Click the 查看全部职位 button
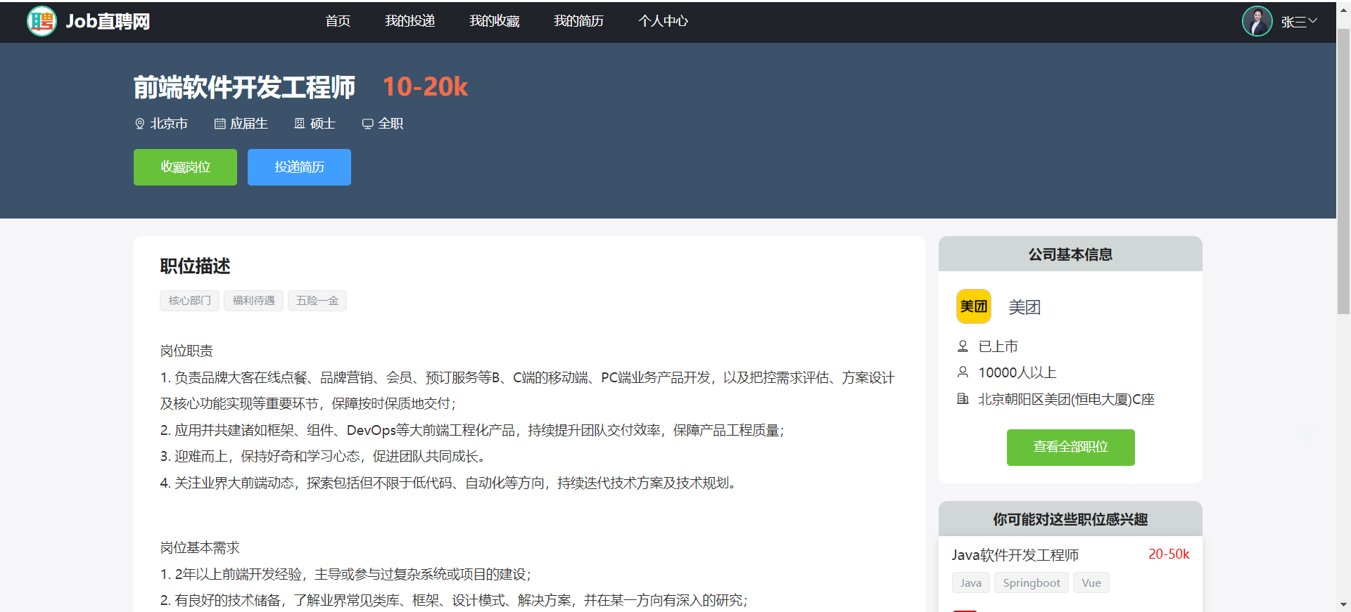1351x612 pixels. (x=1070, y=448)
